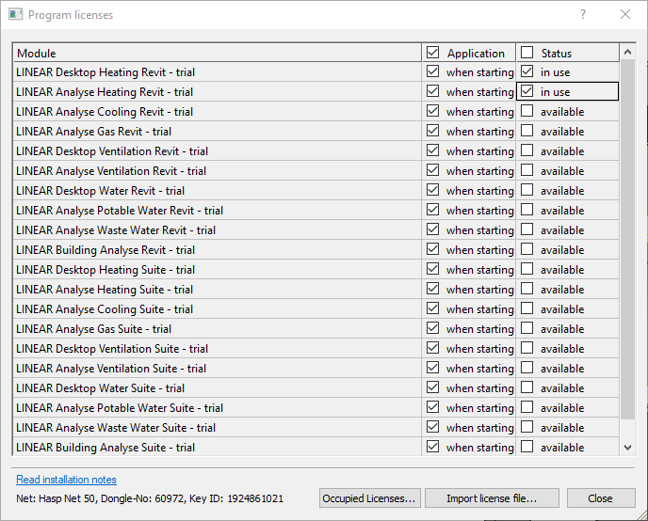The image size is (648, 521).
Task: Uncheck Application for Analyse Ventilation Revit trial
Action: coord(432,170)
